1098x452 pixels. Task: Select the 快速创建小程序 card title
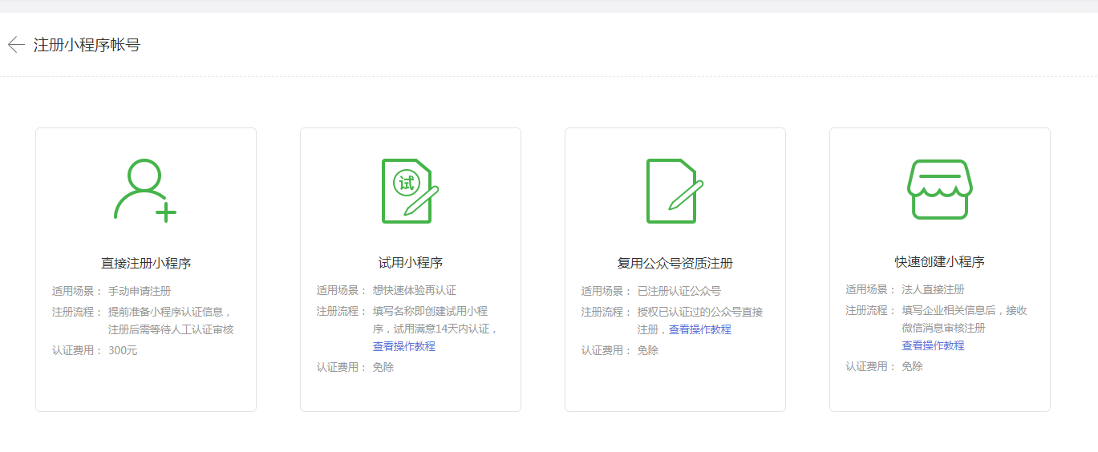pyautogui.click(x=940, y=261)
